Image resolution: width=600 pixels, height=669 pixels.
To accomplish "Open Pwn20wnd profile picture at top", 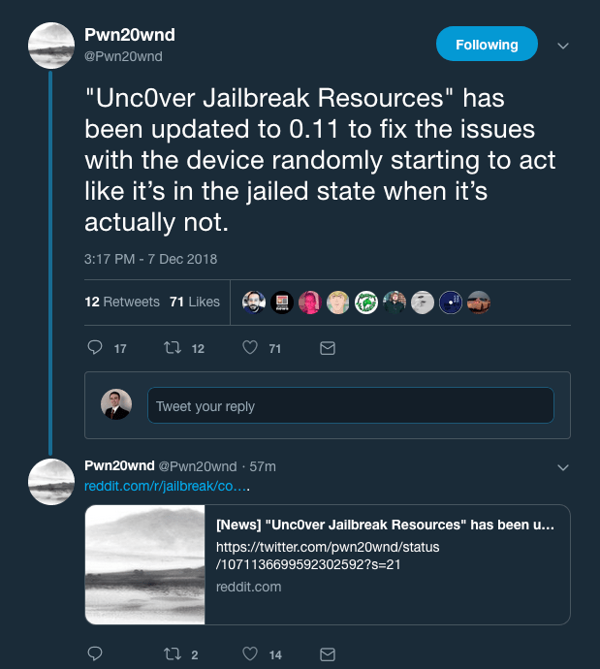I will click(x=51, y=46).
